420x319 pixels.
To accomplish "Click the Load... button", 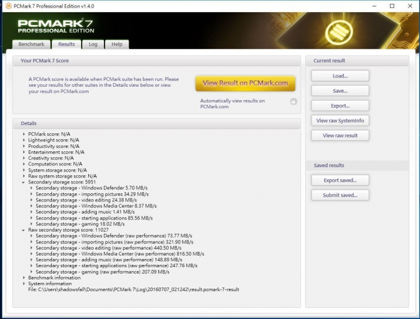I will (x=340, y=76).
